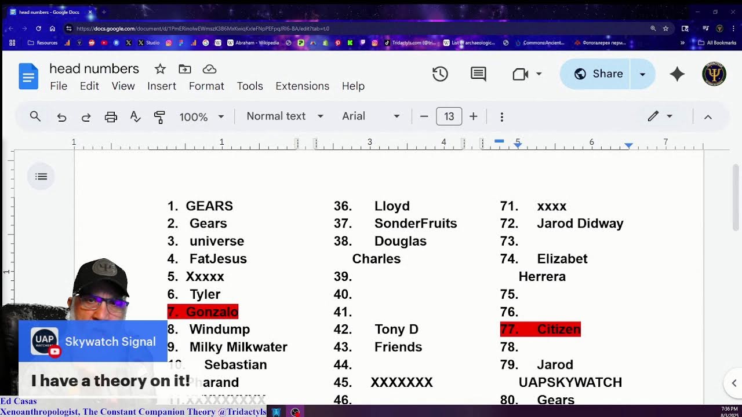The height and width of the screenshot is (417, 742).
Task: Show more bookmarks with the double chevron
Action: click(x=682, y=43)
